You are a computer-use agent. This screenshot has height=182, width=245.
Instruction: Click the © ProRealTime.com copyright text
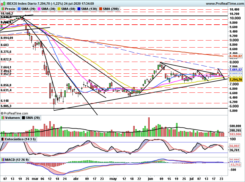[x=14, y=113]
